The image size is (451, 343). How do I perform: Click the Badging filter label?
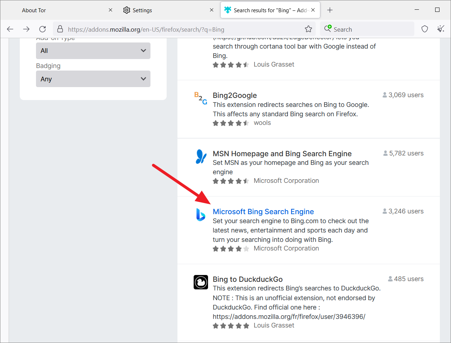pyautogui.click(x=48, y=66)
